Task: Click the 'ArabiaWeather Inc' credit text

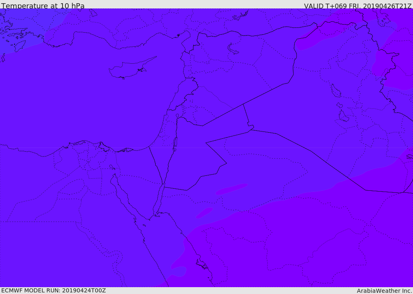Action: pos(384,291)
